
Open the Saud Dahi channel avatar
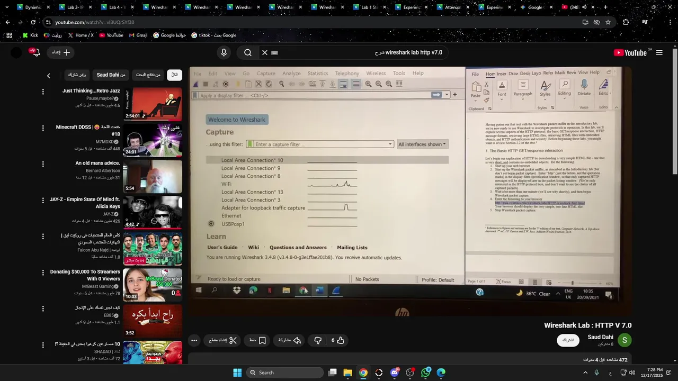(625, 340)
